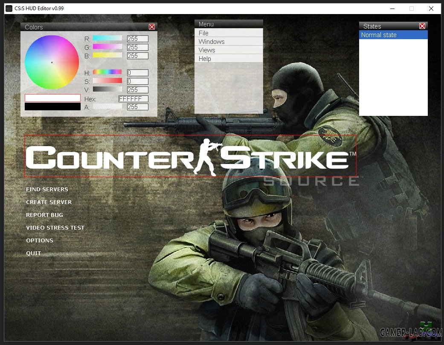
Task: Focus the Hex FFFFFF field
Action: [x=133, y=99]
